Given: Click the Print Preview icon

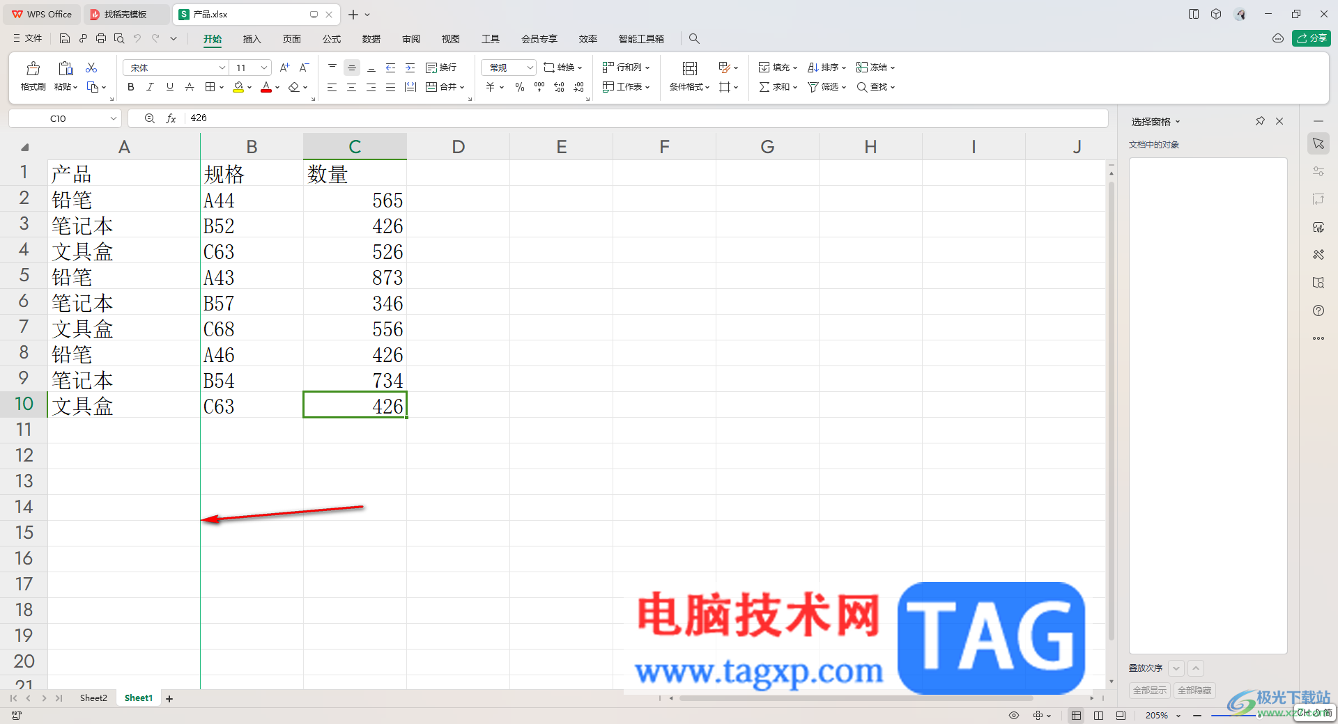Looking at the screenshot, I should [119, 38].
